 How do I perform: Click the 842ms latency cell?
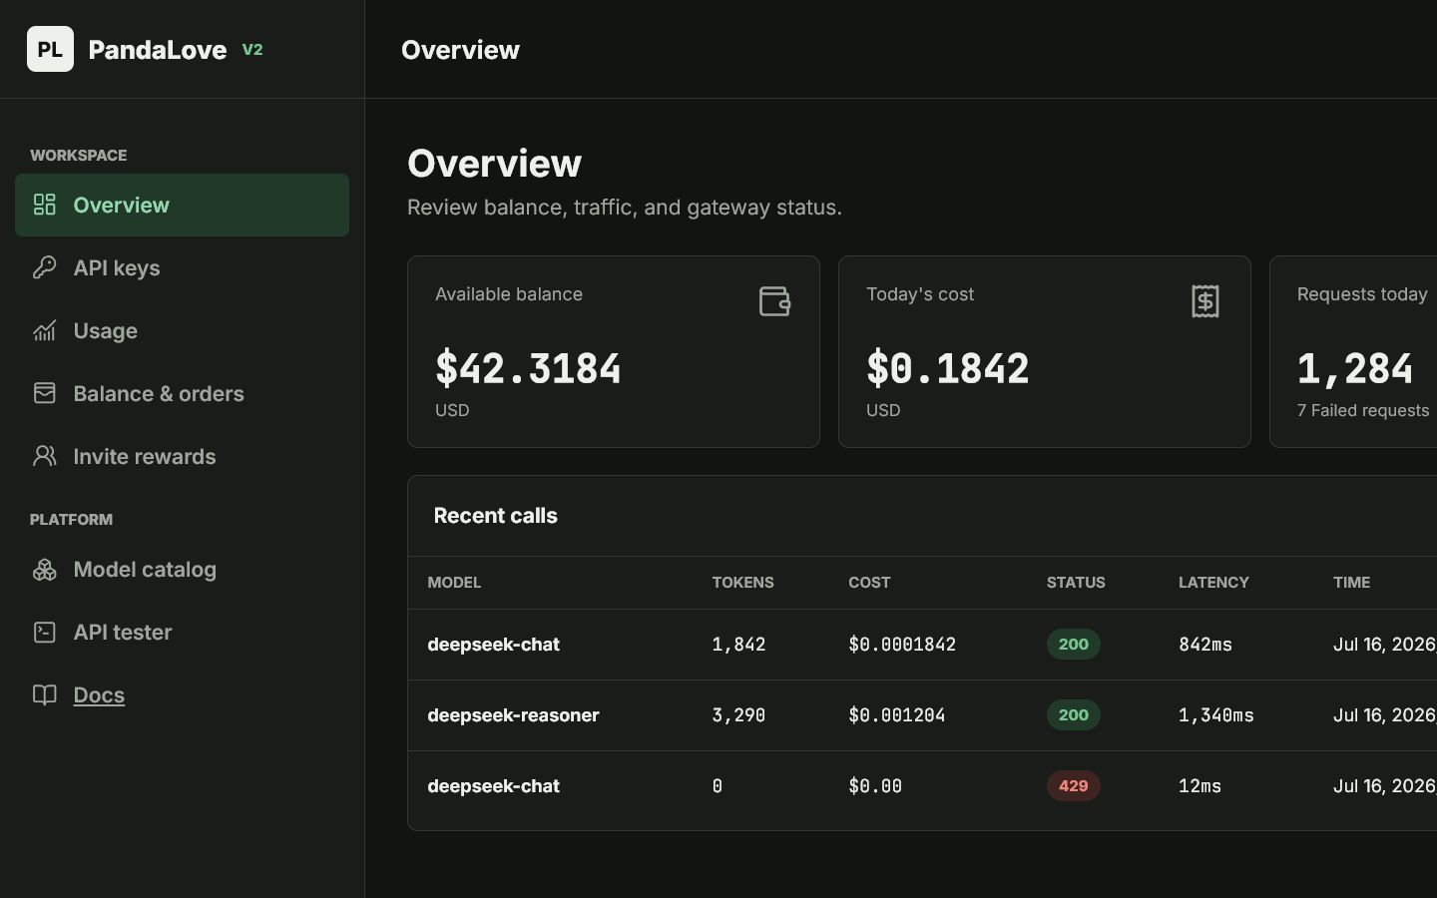click(x=1205, y=645)
